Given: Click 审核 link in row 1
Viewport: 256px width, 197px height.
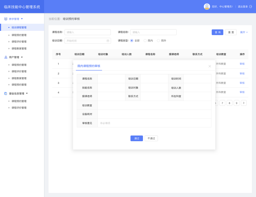Looking at the screenshot, I should click(242, 64).
